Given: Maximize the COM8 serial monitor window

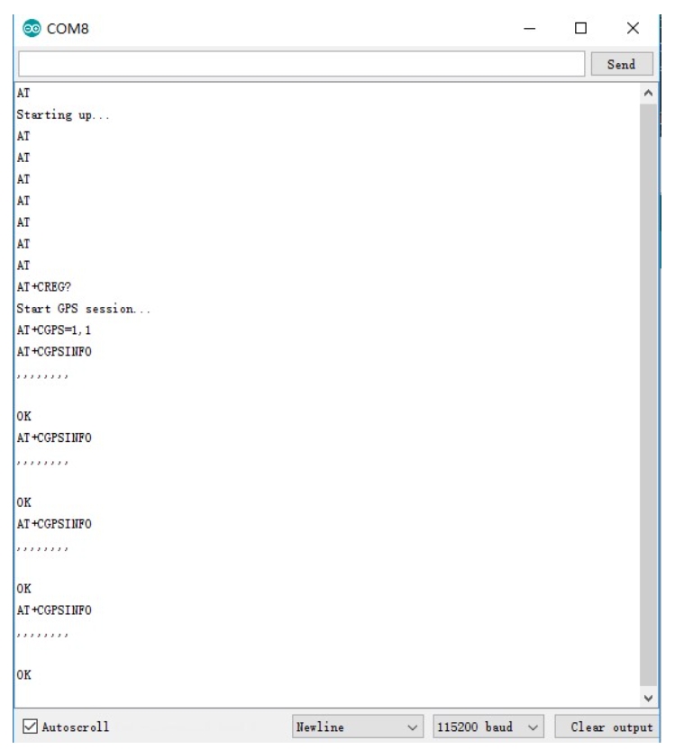Looking at the screenshot, I should [581, 29].
